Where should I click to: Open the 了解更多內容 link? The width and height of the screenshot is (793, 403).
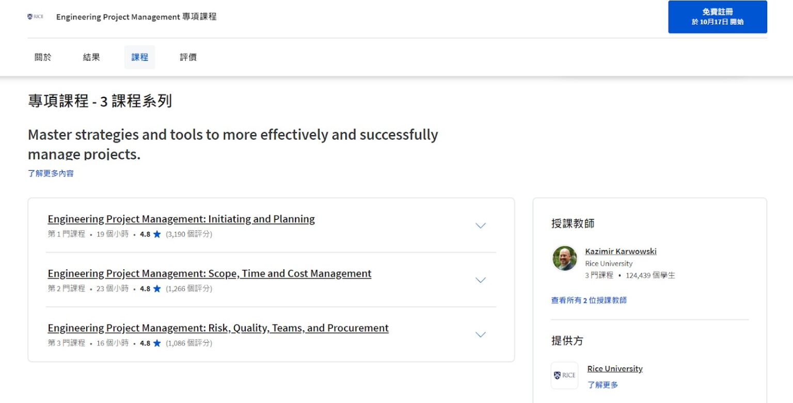click(51, 173)
